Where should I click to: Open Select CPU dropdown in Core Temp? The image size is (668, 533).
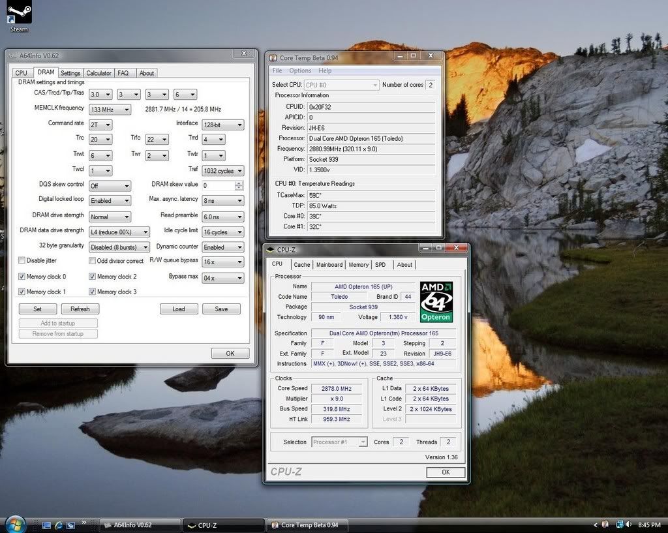coord(341,85)
